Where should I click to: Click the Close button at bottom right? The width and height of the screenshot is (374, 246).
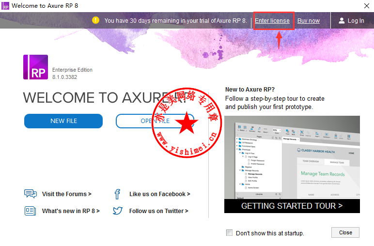(345, 232)
